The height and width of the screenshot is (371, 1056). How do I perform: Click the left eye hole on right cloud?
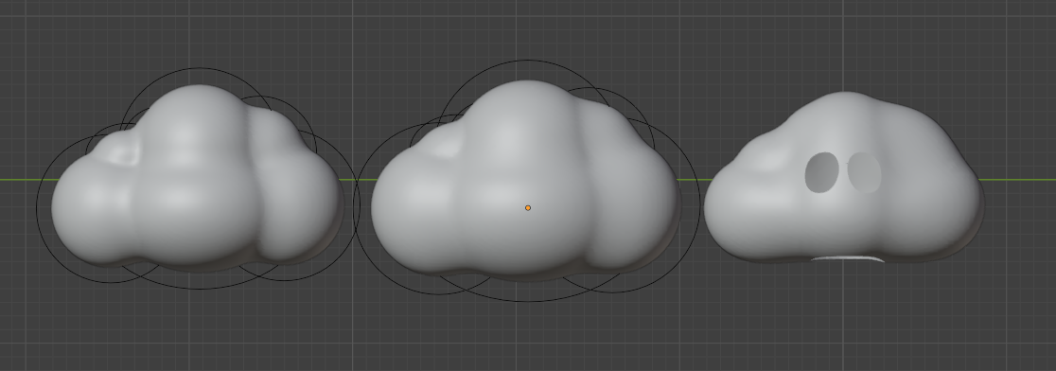click(821, 172)
